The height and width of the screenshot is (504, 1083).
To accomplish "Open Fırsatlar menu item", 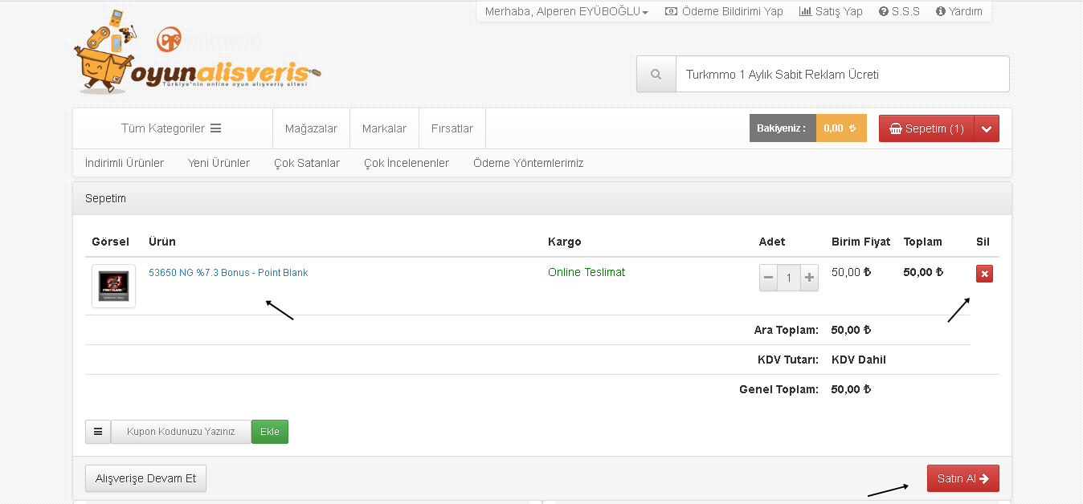I will tap(452, 128).
